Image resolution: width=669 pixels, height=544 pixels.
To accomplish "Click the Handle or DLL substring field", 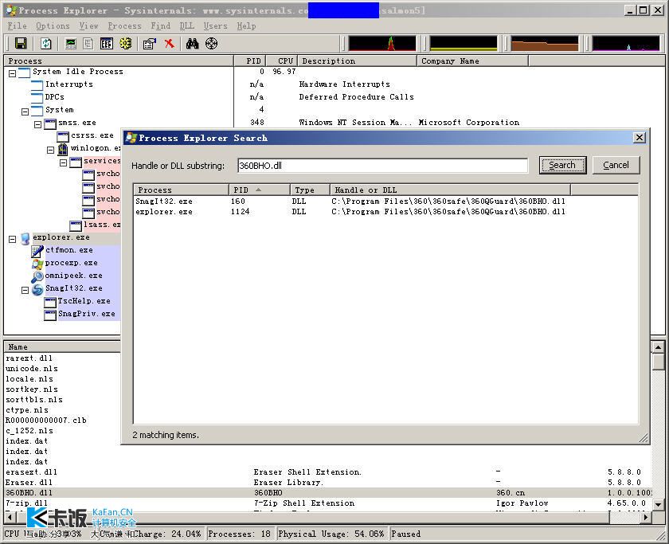I will (382, 166).
